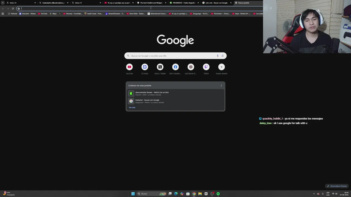Switch to 'Yo soy un pendejo' YouTube tab
Image resolution: width=351 pixels, height=197 pixels.
119,3
